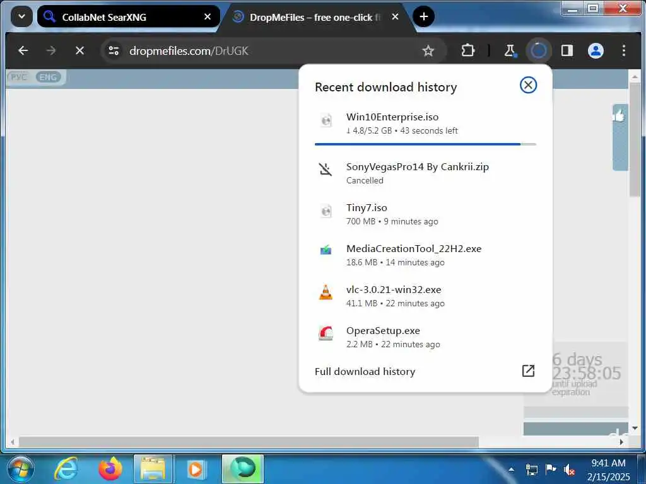Screen dimensions: 646x484
Task: Stop loading the page
Action: (80, 50)
